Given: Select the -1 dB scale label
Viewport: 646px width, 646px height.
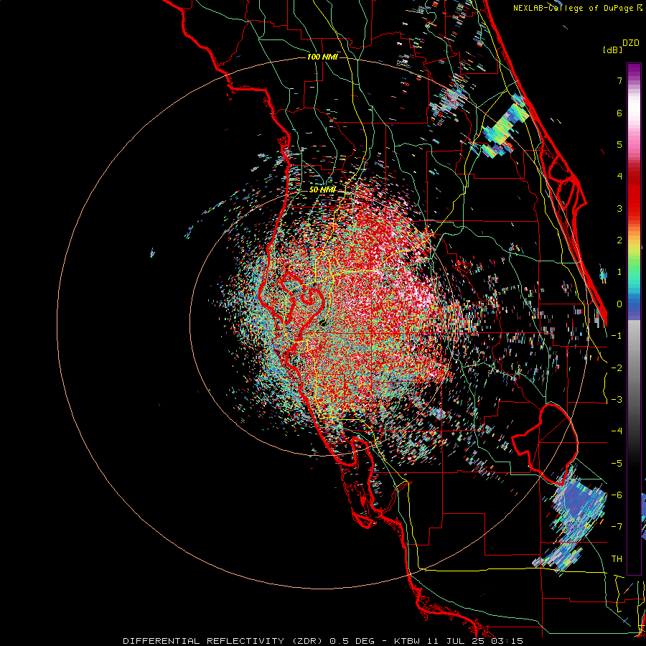Looking at the screenshot, I should pos(617,336).
